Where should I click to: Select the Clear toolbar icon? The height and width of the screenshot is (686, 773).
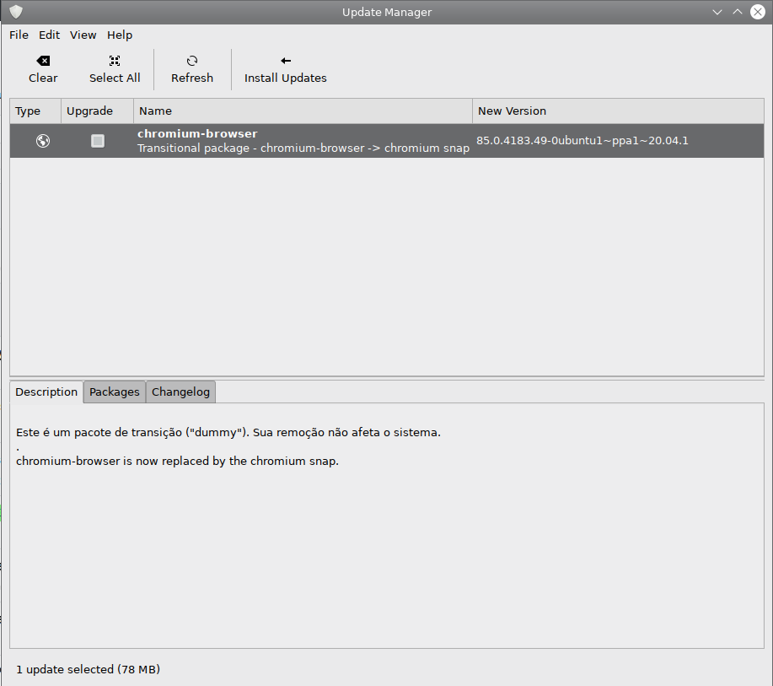[x=43, y=59]
